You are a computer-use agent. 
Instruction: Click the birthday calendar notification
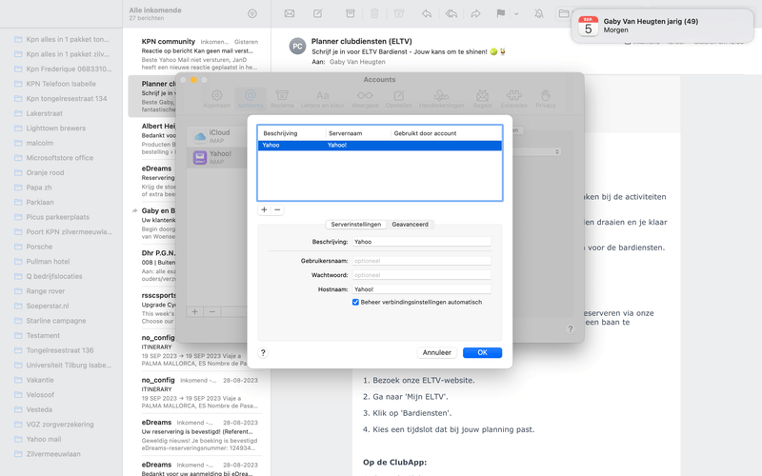click(x=663, y=26)
